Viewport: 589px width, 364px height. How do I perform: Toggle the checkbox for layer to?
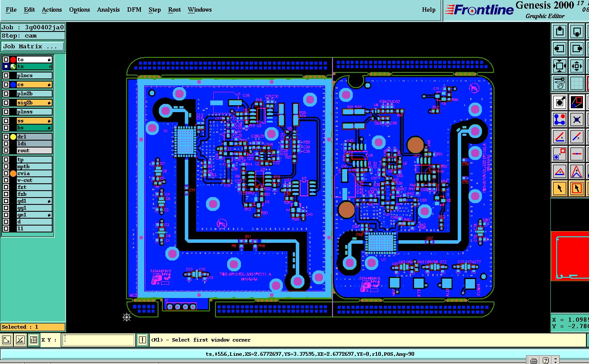[x=6, y=60]
